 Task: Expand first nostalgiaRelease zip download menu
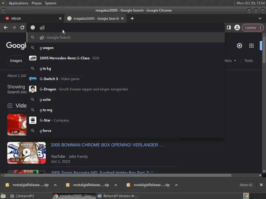point(55,185)
